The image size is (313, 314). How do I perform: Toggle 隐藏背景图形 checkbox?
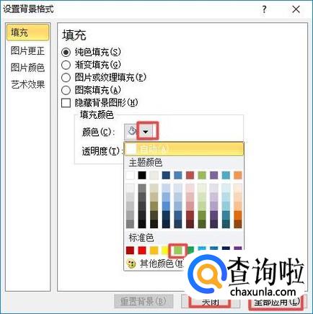point(66,103)
